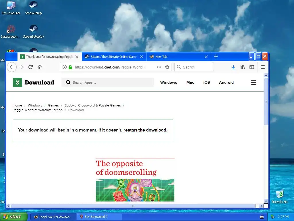The width and height of the screenshot is (294, 221).
Task: Click the 7:27 PM taskbar clock
Action: click(x=283, y=217)
